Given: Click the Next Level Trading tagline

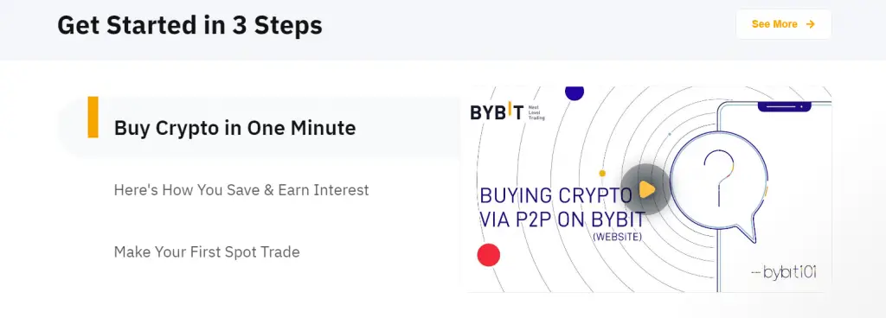Looking at the screenshot, I should pos(536,112).
